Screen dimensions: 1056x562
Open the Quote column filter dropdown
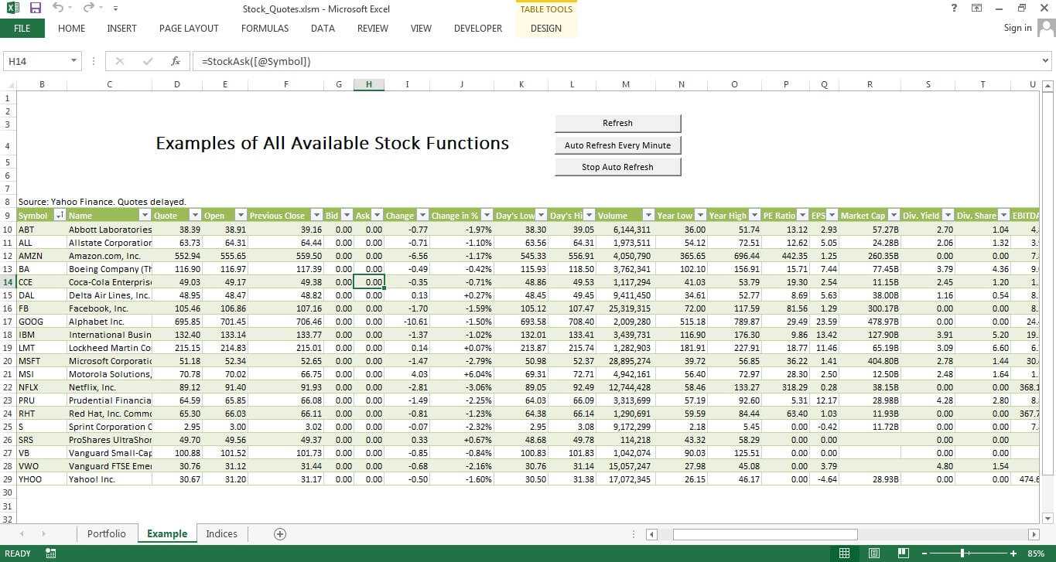click(x=195, y=216)
